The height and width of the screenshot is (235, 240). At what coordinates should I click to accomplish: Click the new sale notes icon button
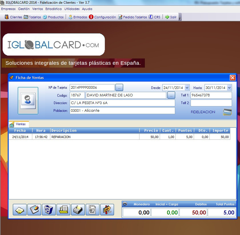pos(20,210)
